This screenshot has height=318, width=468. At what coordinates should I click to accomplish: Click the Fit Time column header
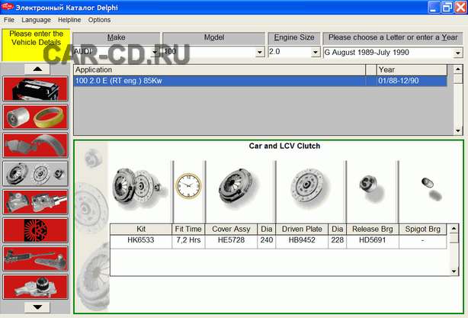click(188, 229)
